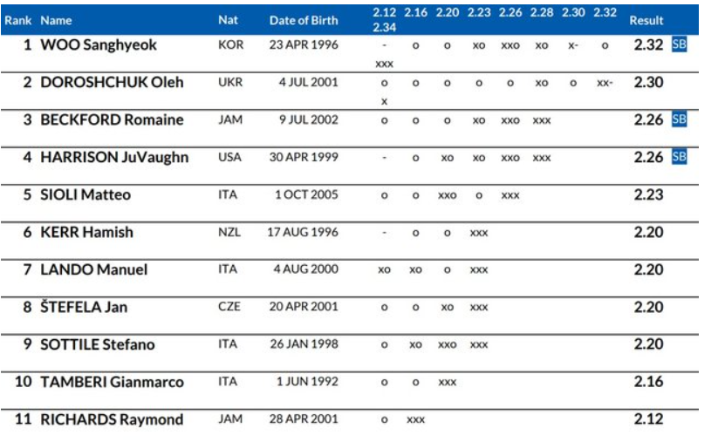Viewport: 725px width, 442px height.
Task: Open DOROSHCHUK Oleh's profile name
Action: [x=112, y=82]
